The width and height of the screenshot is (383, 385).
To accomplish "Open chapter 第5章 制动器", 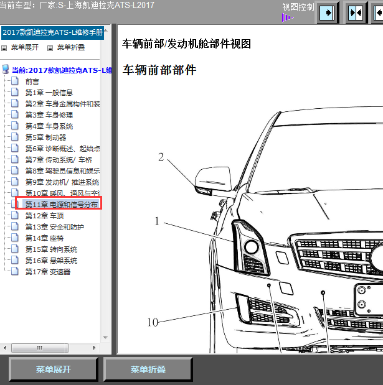I will (x=45, y=137).
